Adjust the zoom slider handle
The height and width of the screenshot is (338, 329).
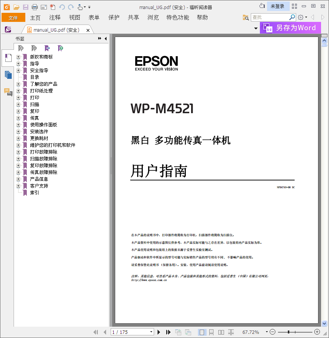coord(289,332)
